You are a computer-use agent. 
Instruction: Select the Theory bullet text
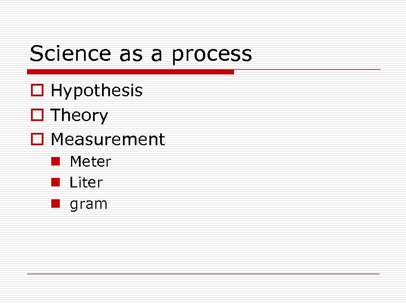(x=80, y=115)
